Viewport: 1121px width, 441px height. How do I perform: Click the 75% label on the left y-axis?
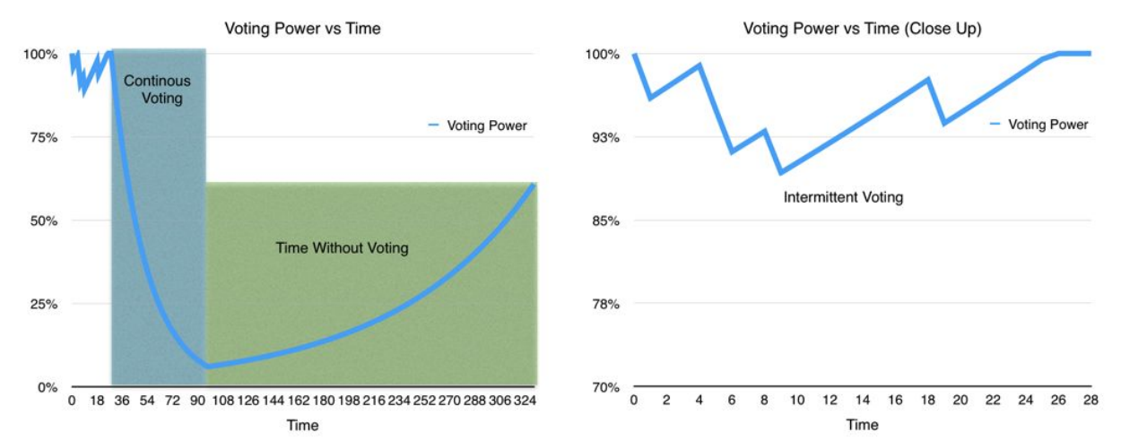point(41,138)
